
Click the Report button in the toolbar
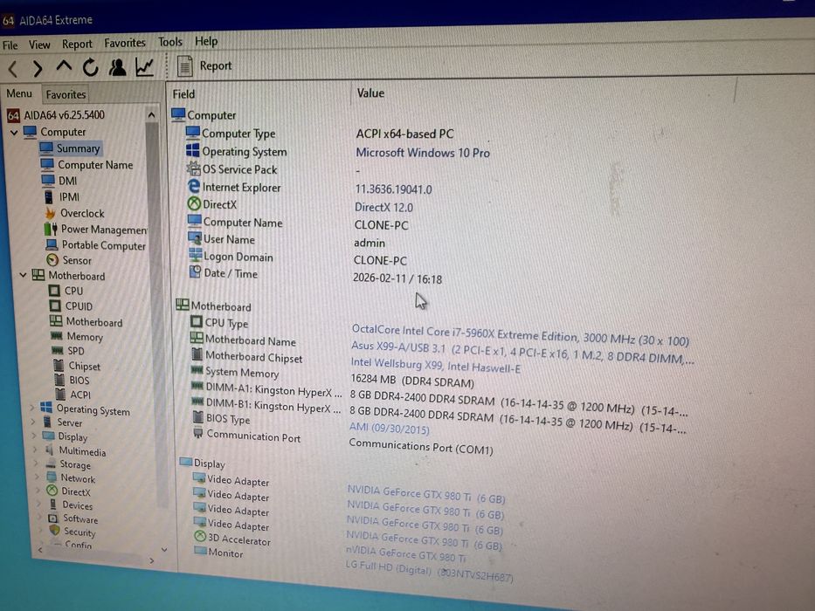point(204,66)
